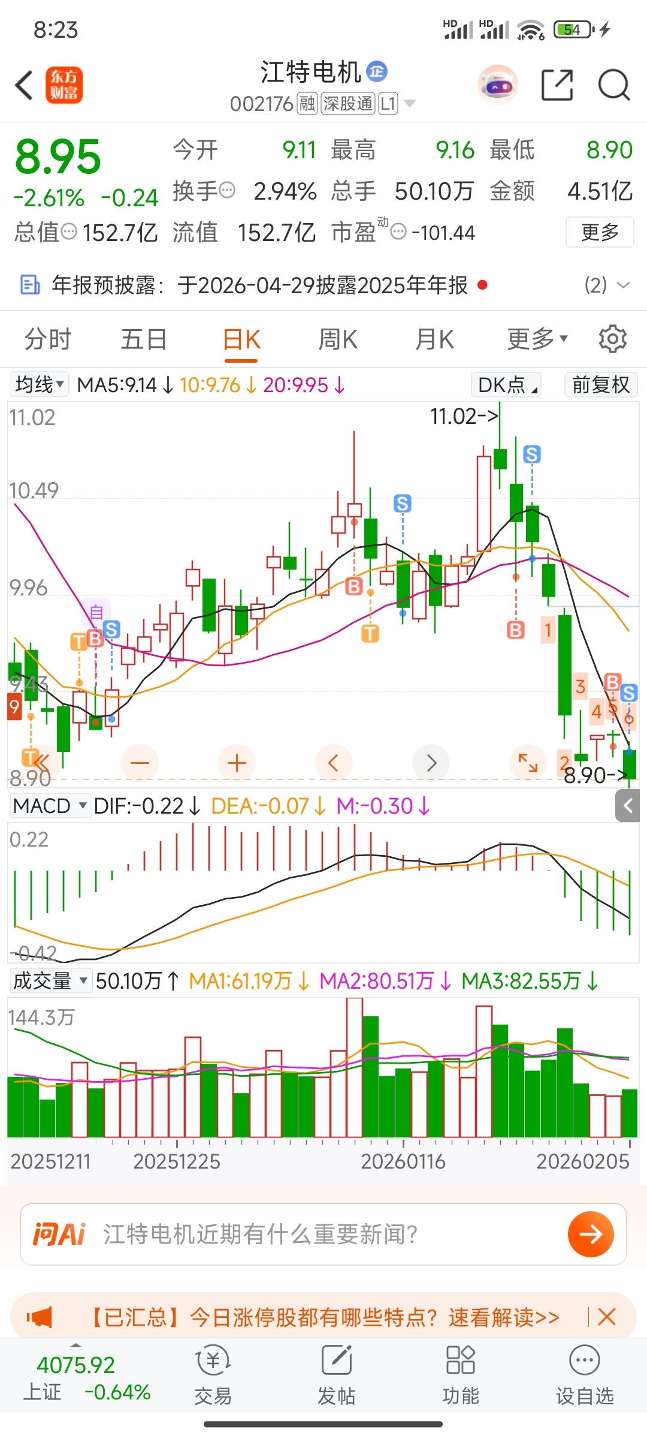Image resolution: width=647 pixels, height=1439 pixels.
Task: Tap the grey side panel collapse arrow
Action: pyautogui.click(x=627, y=805)
